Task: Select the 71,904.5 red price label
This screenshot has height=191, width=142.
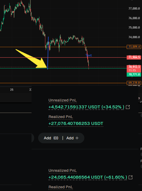Action: 134,57
